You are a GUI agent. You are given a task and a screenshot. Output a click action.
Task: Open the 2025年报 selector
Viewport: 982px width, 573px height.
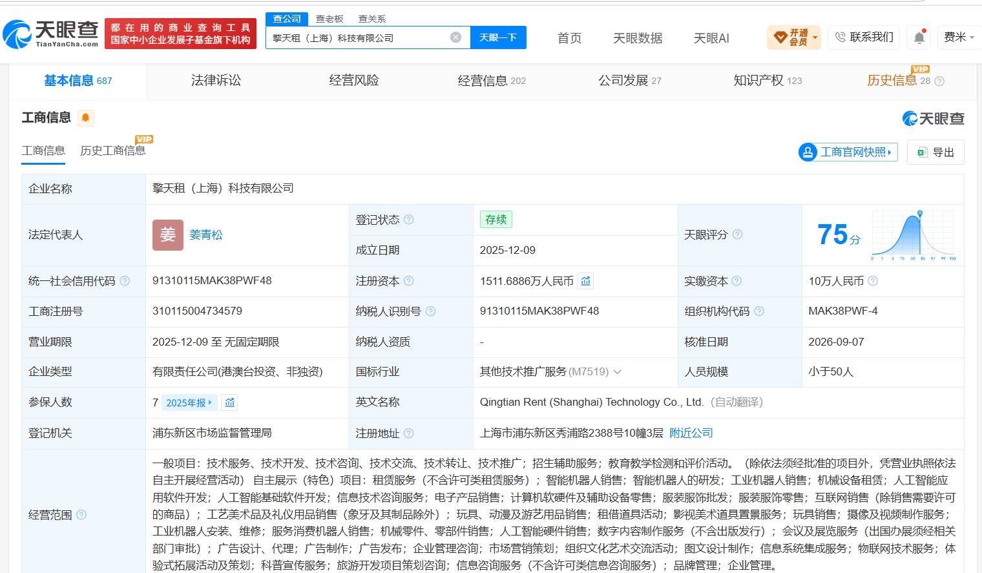189,402
